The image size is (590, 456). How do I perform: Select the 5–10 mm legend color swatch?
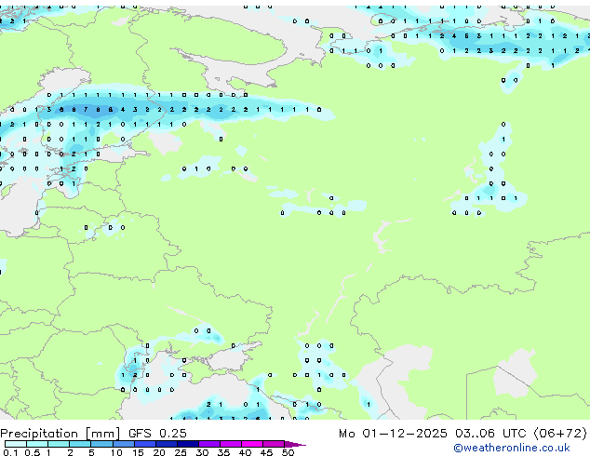point(101,444)
